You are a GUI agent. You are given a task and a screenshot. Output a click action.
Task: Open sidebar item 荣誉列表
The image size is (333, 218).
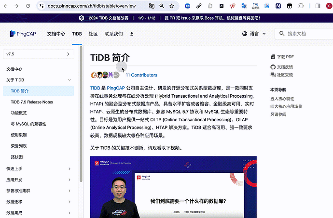pyautogui.click(x=19, y=146)
